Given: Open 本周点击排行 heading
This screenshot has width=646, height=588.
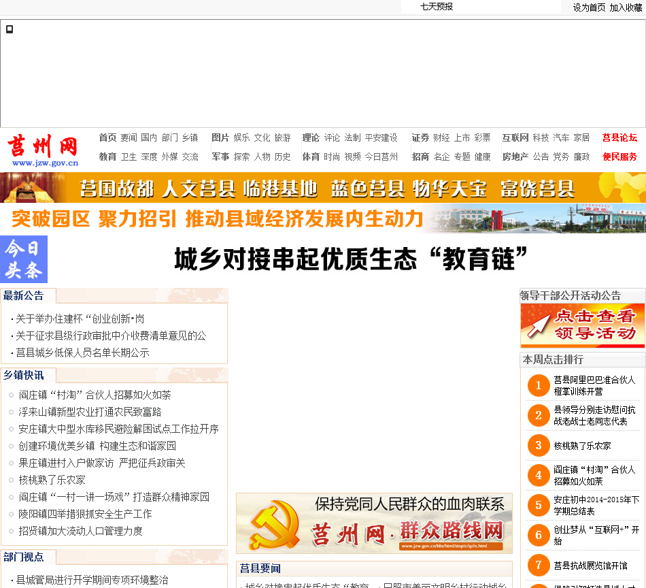Looking at the screenshot, I should tap(553, 359).
